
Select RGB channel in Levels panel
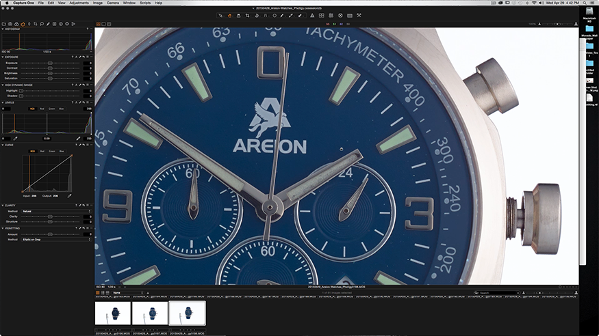(32, 109)
